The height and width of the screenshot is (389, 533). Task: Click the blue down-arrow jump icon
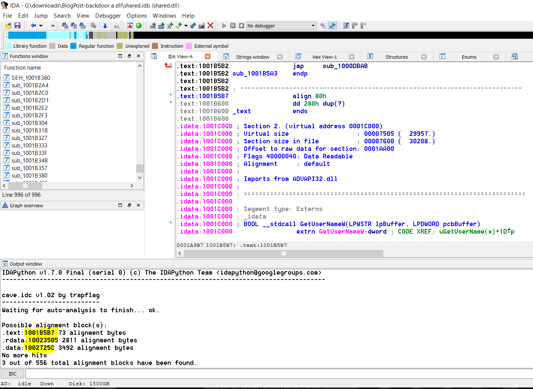click(x=105, y=26)
